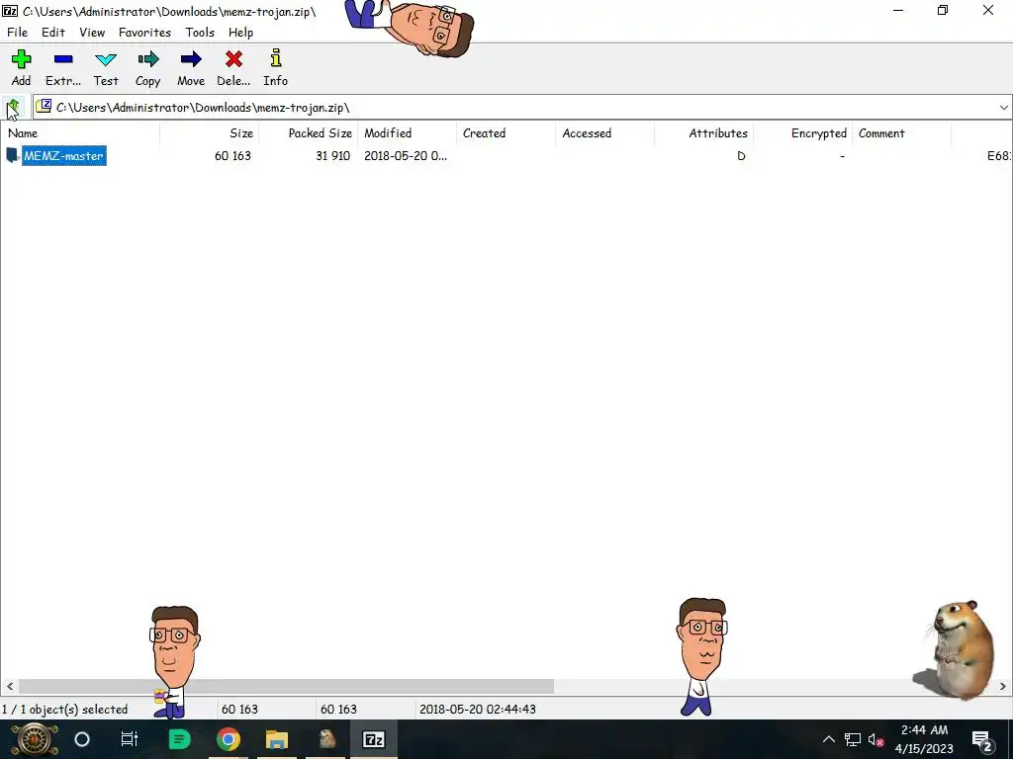Select the MEMZ-master folder row
This screenshot has height=759, width=1013.
point(506,155)
